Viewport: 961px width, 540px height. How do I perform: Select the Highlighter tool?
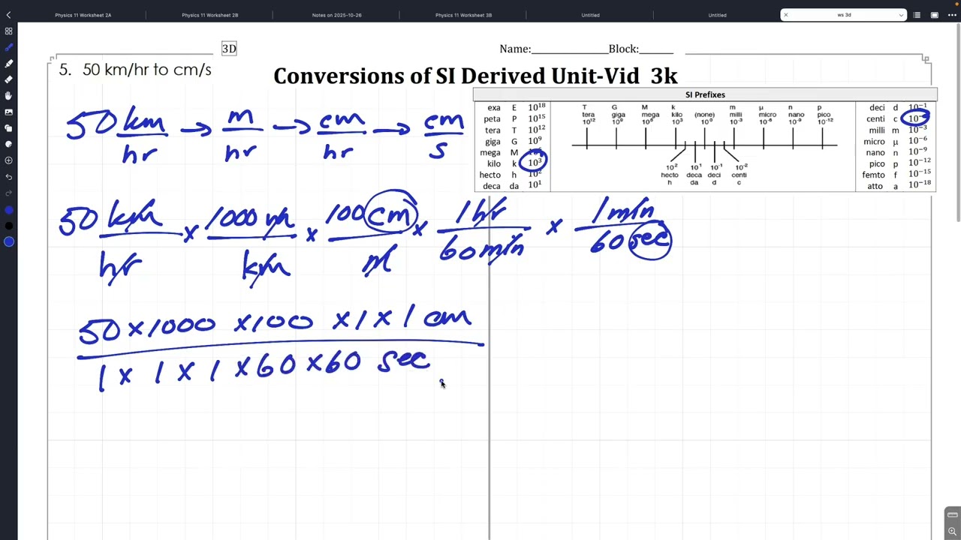point(8,64)
